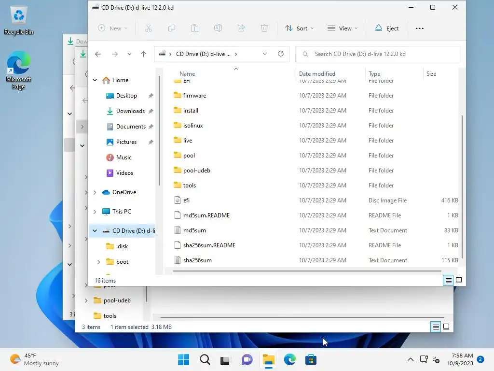This screenshot has height=371, width=494.
Task: Open Music in navigation pane
Action: [x=123, y=157]
